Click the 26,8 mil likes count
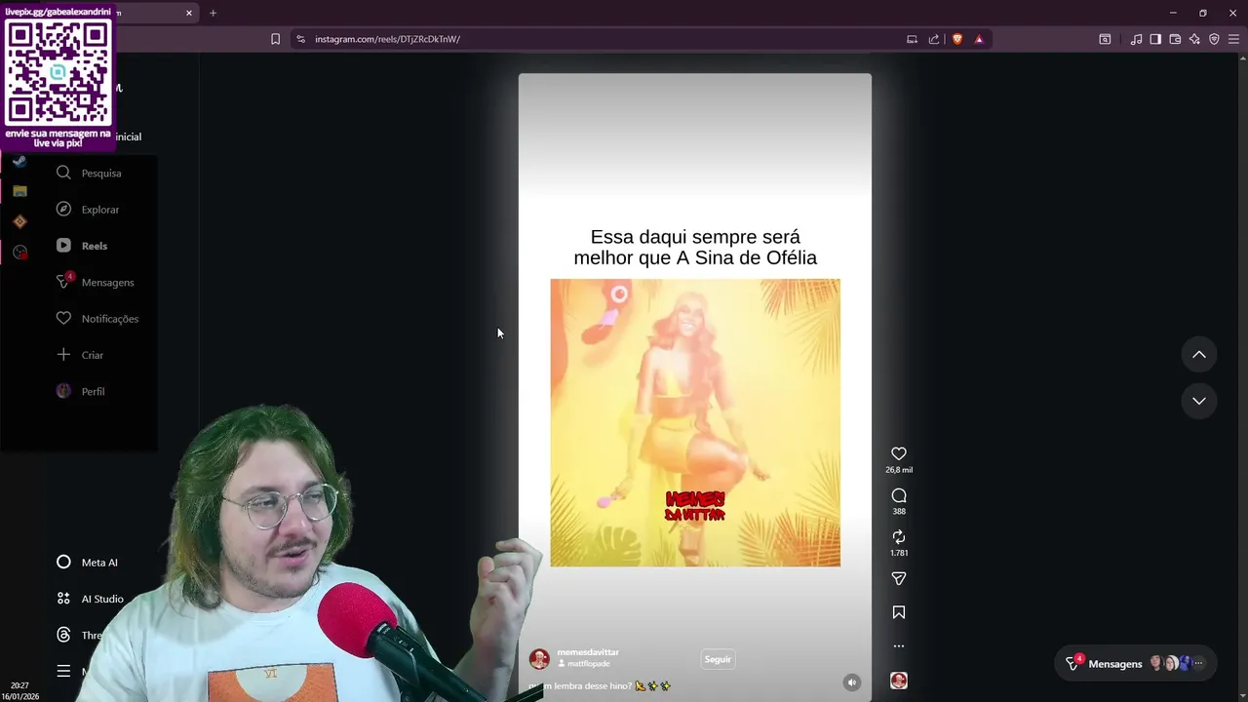This screenshot has width=1248, height=702. 899,470
